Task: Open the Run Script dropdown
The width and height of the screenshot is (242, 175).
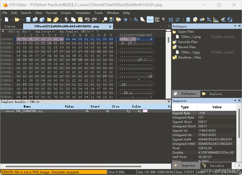Action: tap(45, 31)
